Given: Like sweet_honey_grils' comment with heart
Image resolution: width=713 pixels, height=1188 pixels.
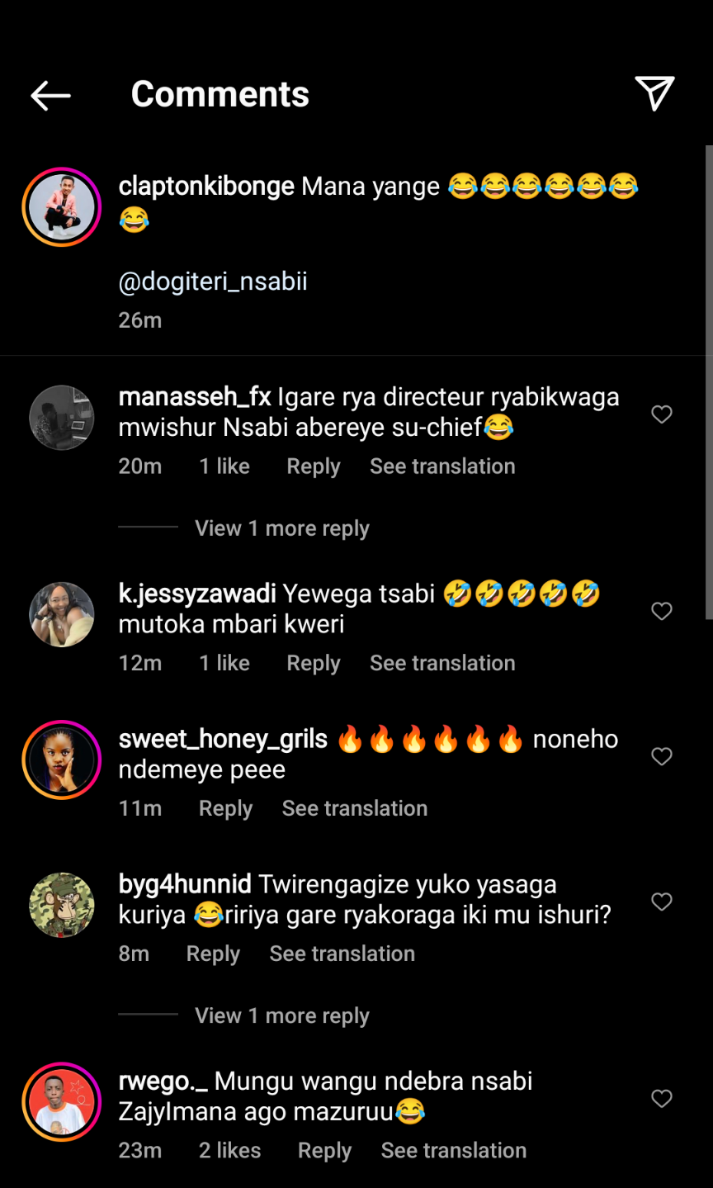Looking at the screenshot, I should (662, 756).
